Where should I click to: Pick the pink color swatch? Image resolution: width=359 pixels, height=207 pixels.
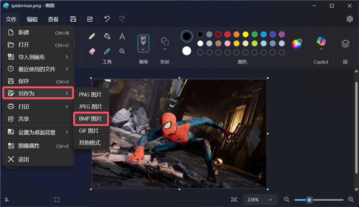pyautogui.click(x=227, y=43)
